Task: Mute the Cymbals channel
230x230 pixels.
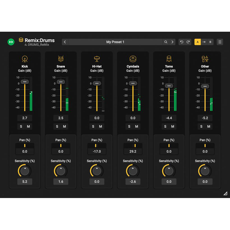Action: pyautogui.click(x=137, y=127)
